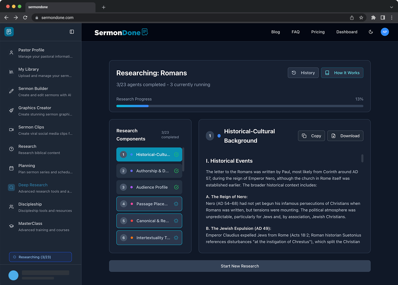Open Sermon Clips using the video icon
This screenshot has height=285, width=398.
[x=11, y=130]
